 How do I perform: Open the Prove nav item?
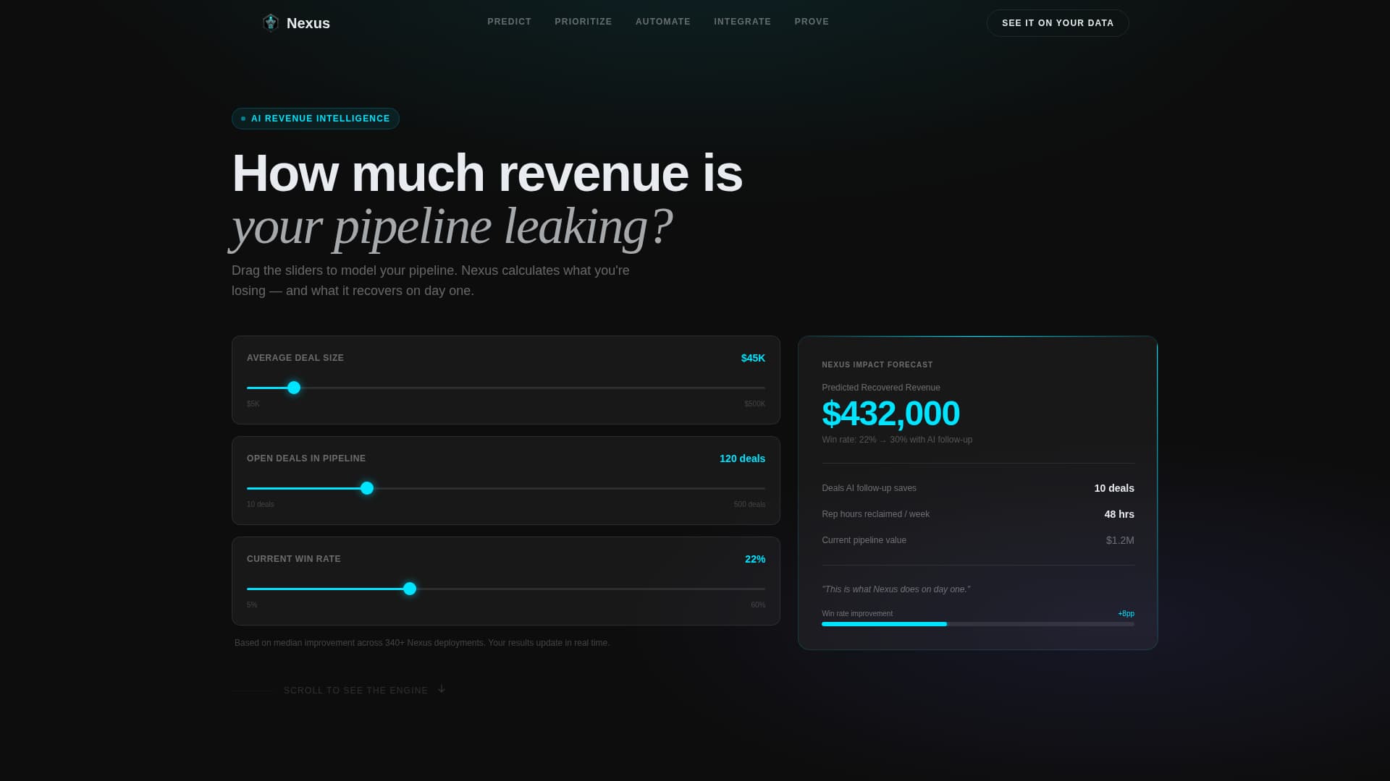coord(812,22)
